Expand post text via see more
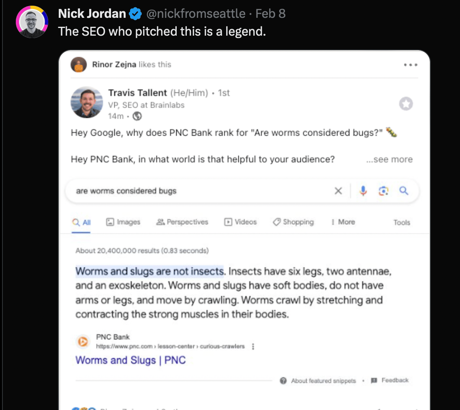The image size is (460, 410). point(389,159)
